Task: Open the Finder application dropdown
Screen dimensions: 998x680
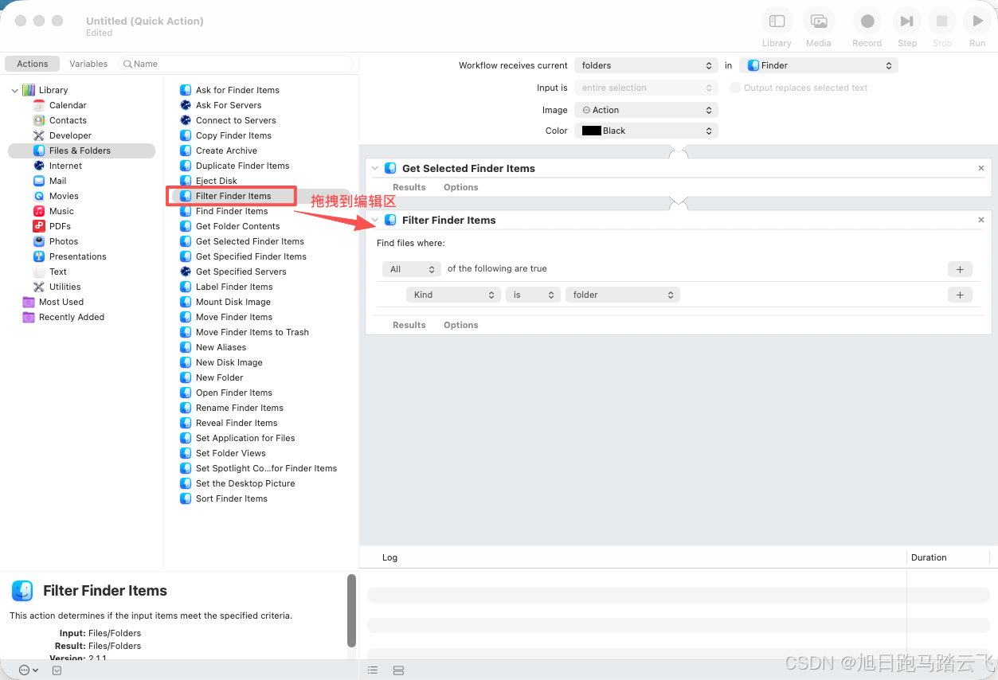Action: [x=818, y=65]
